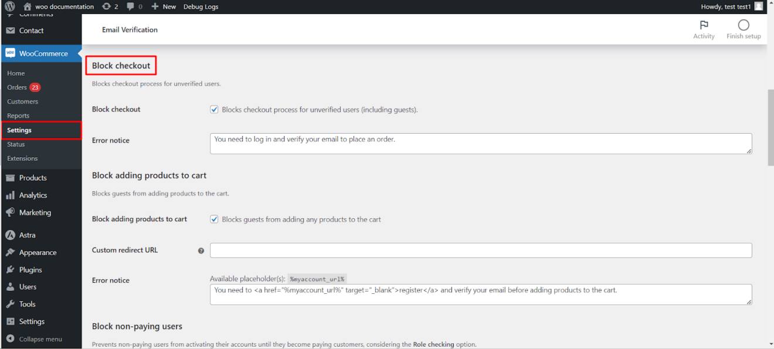The width and height of the screenshot is (774, 349).
Task: Open Marketing via the megaphone icon
Action: (x=10, y=212)
